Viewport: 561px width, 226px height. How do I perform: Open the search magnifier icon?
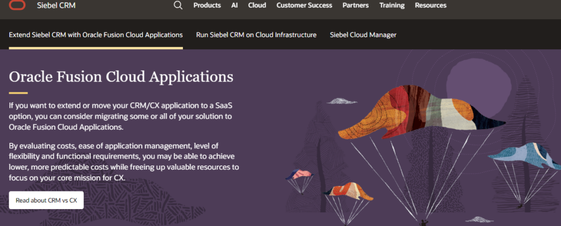pos(178,5)
